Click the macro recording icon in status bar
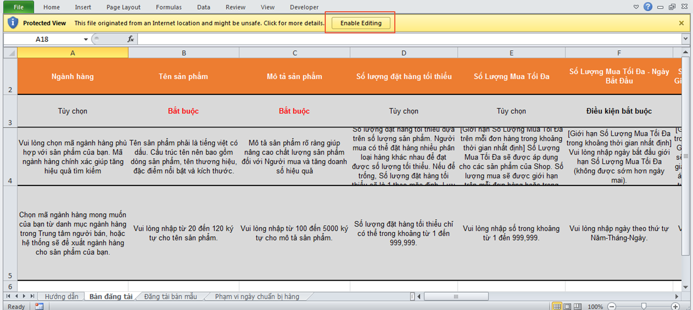The height and width of the screenshot is (310, 693). [x=39, y=306]
